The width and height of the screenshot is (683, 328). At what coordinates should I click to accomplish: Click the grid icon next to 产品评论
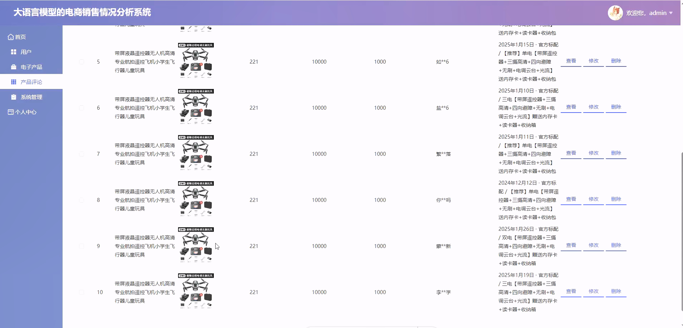14,82
